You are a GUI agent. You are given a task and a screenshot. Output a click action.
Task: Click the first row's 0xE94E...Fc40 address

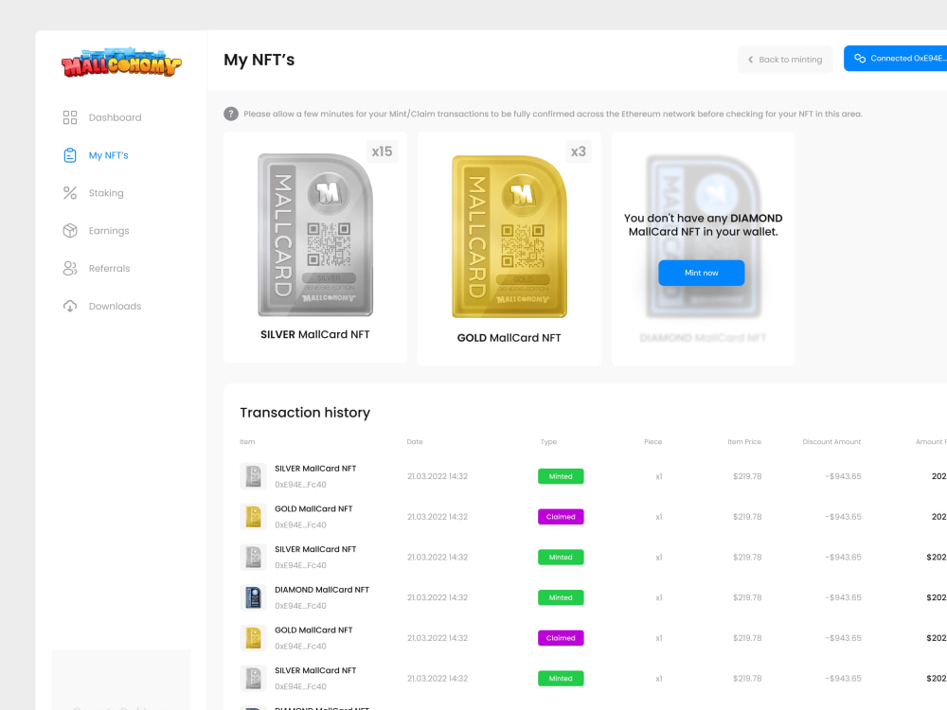pyautogui.click(x=300, y=485)
